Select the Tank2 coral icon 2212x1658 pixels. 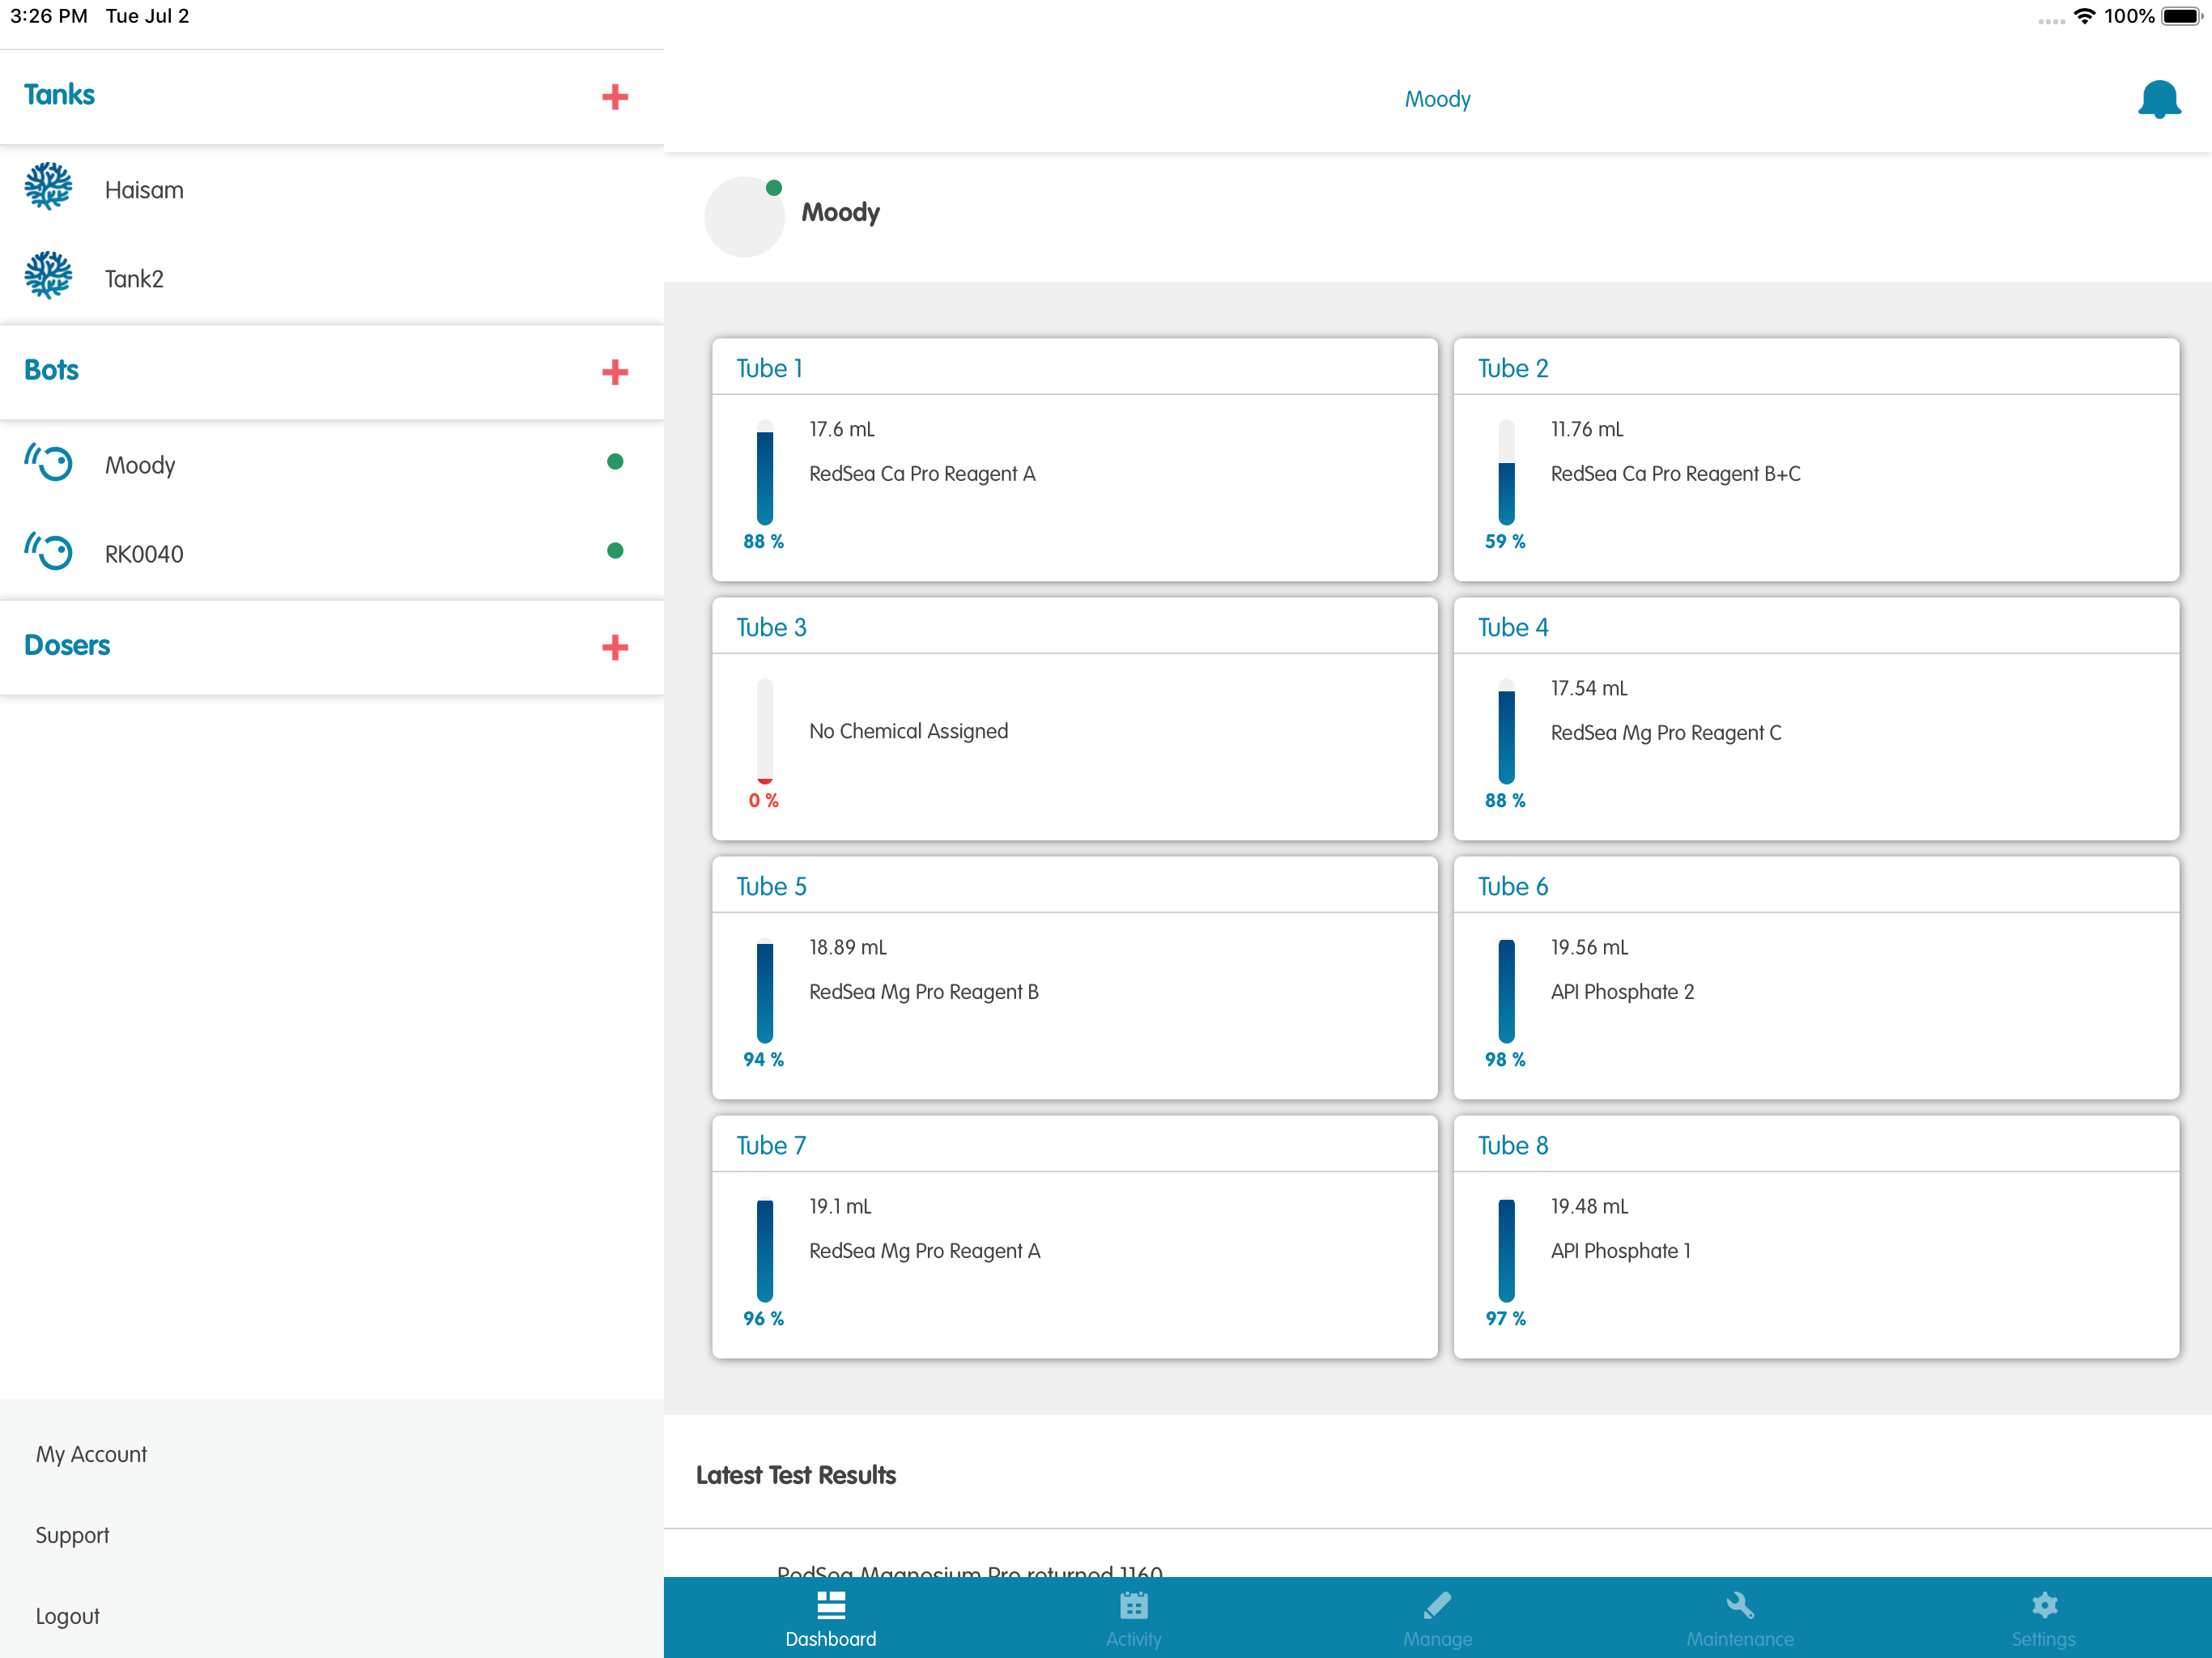pos(48,277)
